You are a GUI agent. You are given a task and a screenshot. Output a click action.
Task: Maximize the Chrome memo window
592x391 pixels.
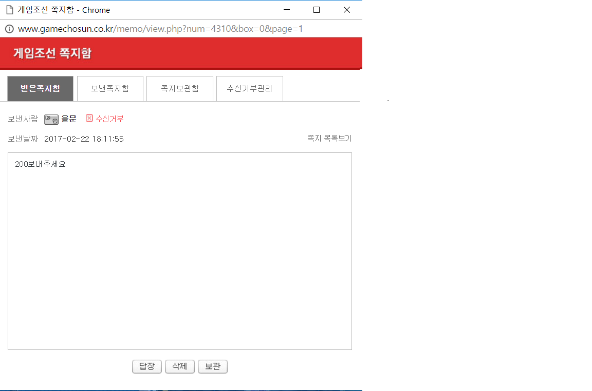click(317, 10)
